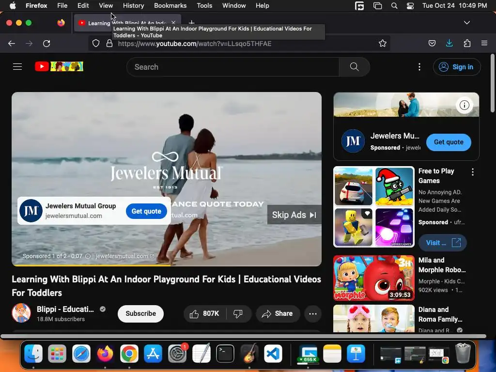Subscribe to the Blippi channel
Image resolution: width=496 pixels, height=372 pixels.
[x=140, y=313]
